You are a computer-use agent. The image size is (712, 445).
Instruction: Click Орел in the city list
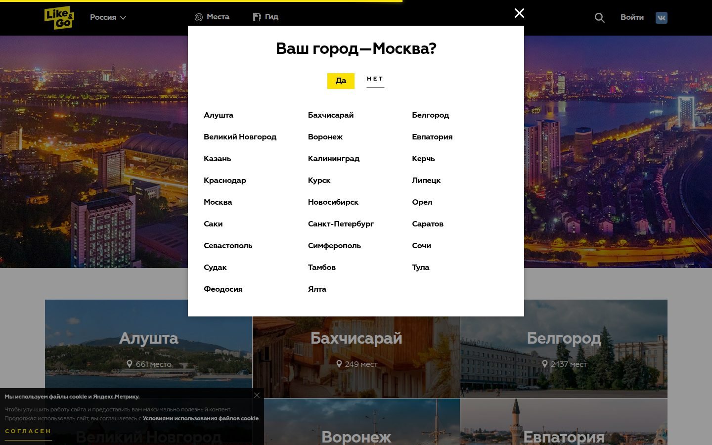tap(422, 202)
